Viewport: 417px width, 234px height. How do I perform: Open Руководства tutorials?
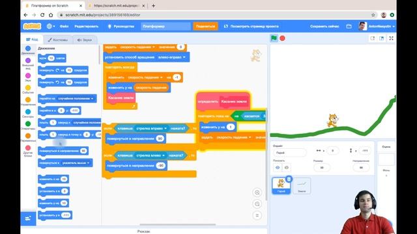[121, 26]
